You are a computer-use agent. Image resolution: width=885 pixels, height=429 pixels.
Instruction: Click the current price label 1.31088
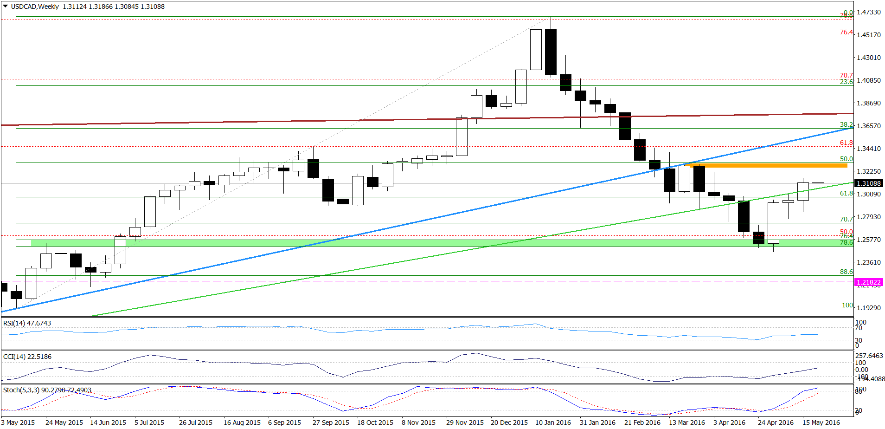coord(868,184)
